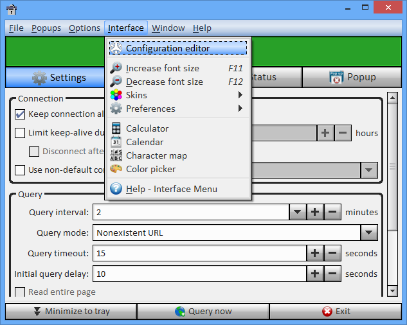Click the red Exit cross icon
The image size is (407, 325).
[x=327, y=312]
